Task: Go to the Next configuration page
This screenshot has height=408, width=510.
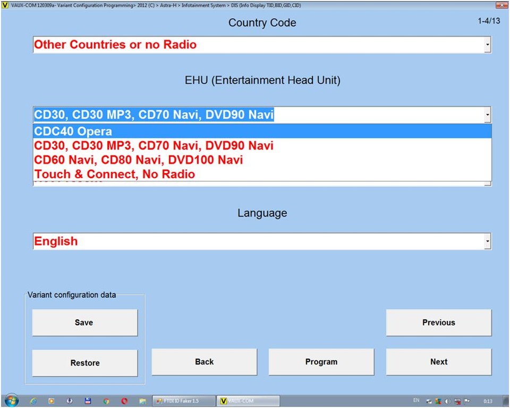Action: coord(439,362)
